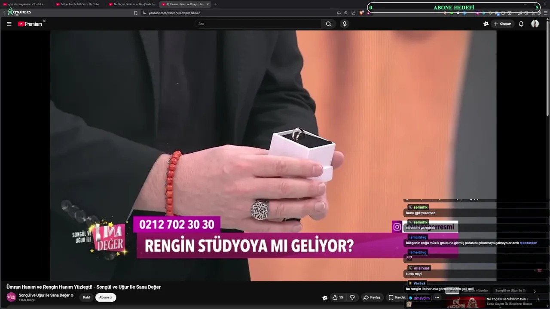The height and width of the screenshot is (309, 550).
Task: Open the account avatar menu
Action: click(535, 24)
